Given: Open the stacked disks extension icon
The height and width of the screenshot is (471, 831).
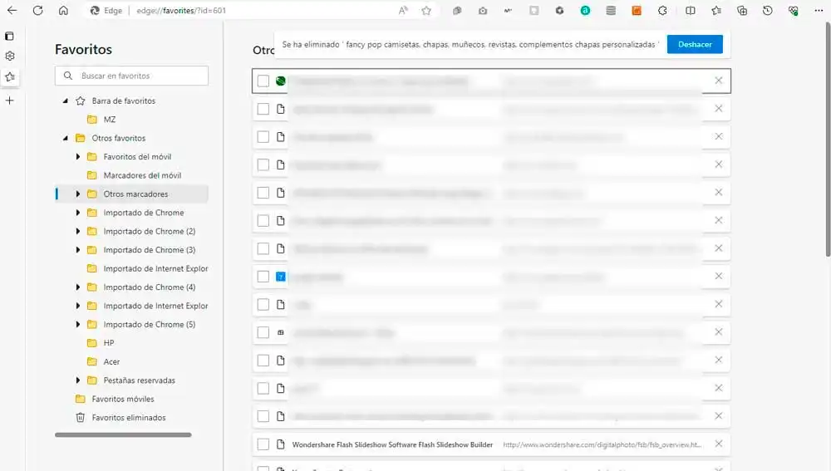Looking at the screenshot, I should click(611, 10).
